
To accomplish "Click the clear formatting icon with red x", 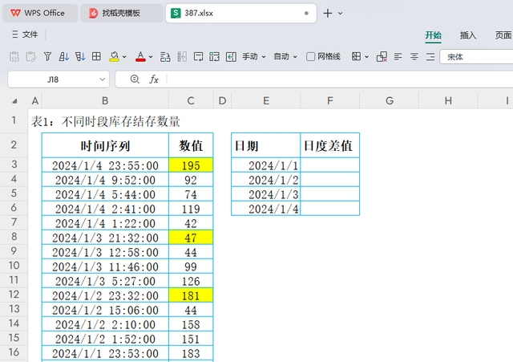I will [382, 57].
